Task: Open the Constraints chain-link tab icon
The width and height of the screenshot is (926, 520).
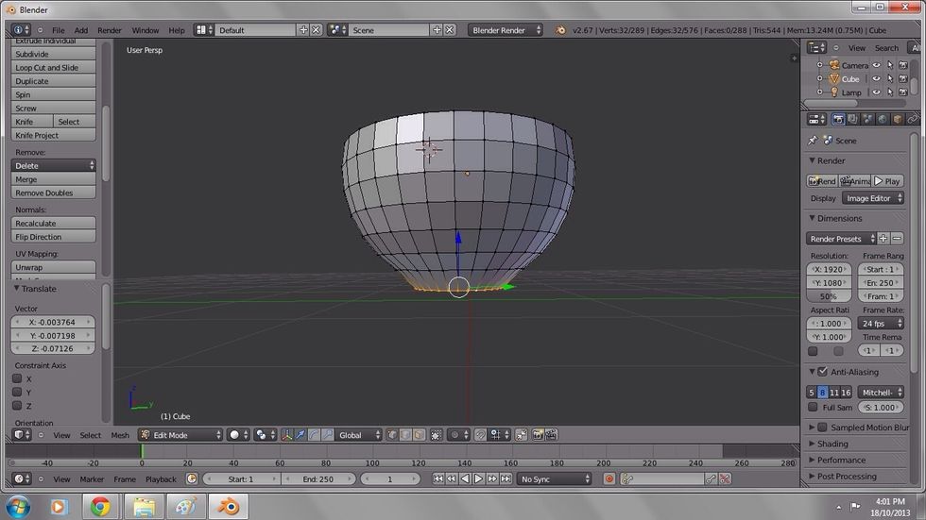Action: pyautogui.click(x=912, y=119)
